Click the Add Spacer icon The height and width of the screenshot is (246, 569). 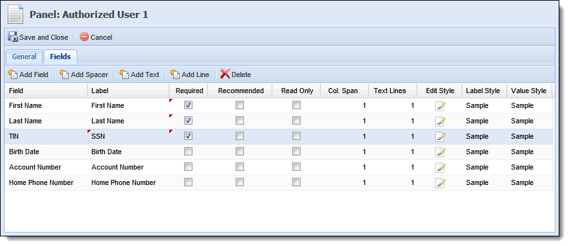pos(64,75)
